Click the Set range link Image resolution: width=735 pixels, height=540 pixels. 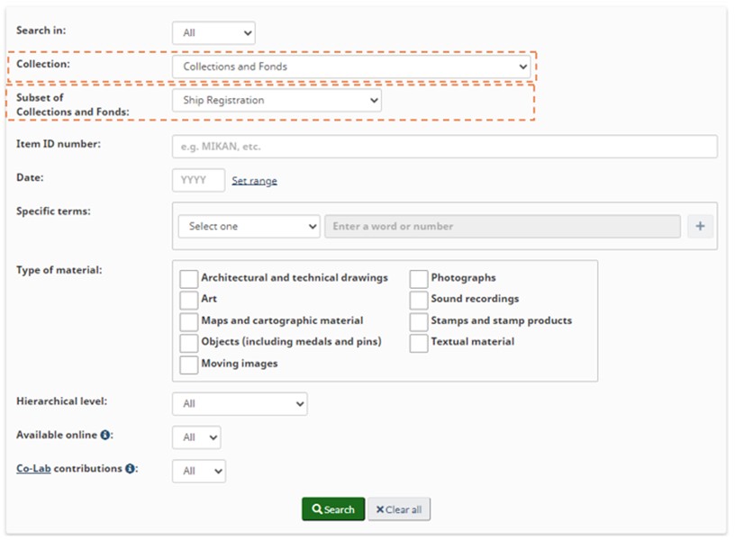254,181
